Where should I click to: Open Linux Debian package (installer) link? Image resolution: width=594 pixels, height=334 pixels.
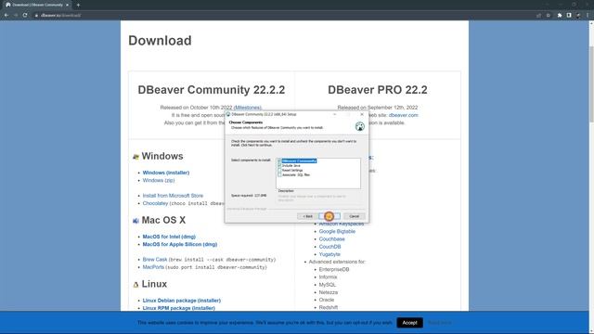[182, 301]
